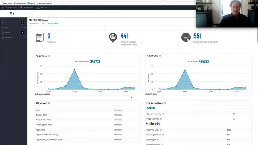Image resolution: width=258 pixels, height=145 pixels.
Task: Click the WWW globe icon
Action: (x=186, y=37)
